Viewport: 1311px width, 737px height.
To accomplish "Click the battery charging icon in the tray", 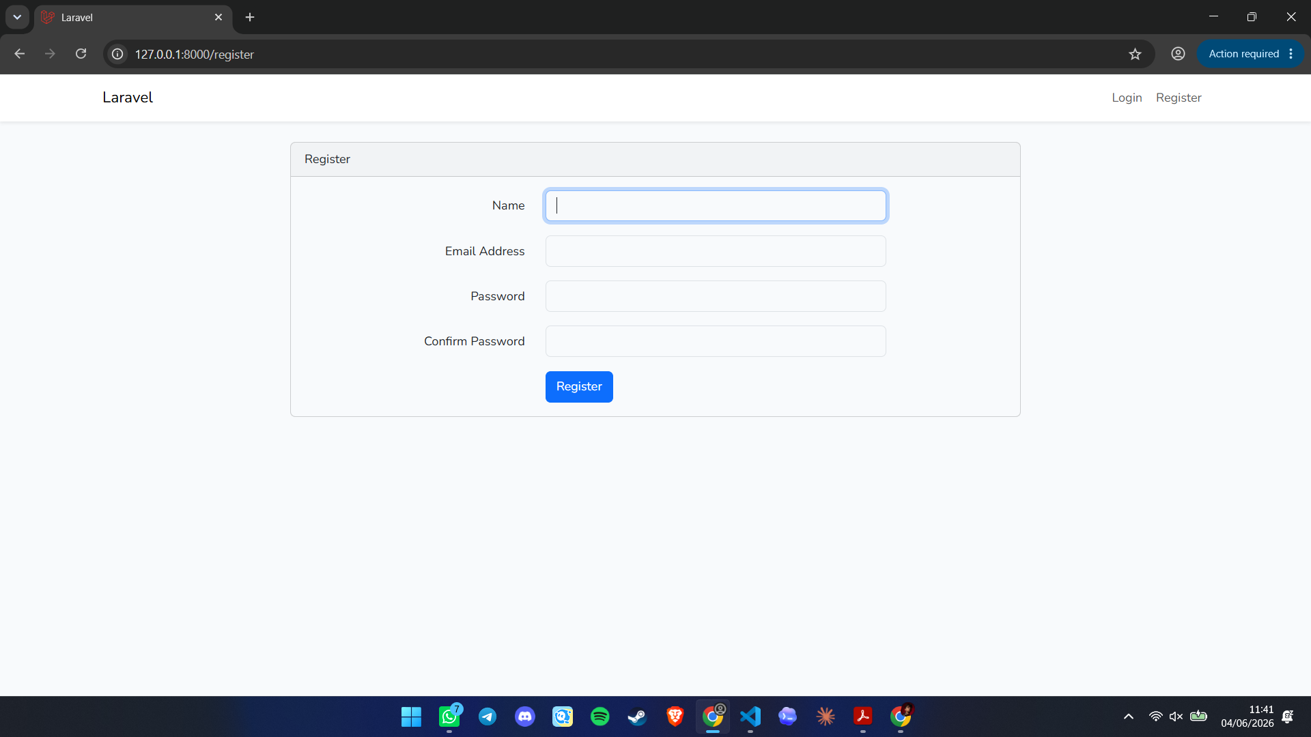I will coord(1199,717).
